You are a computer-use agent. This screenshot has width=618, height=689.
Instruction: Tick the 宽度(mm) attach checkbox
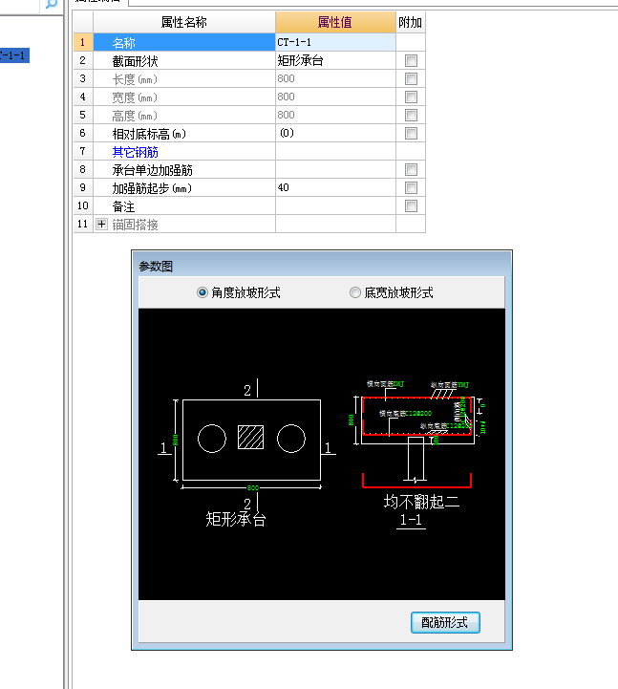[x=411, y=97]
